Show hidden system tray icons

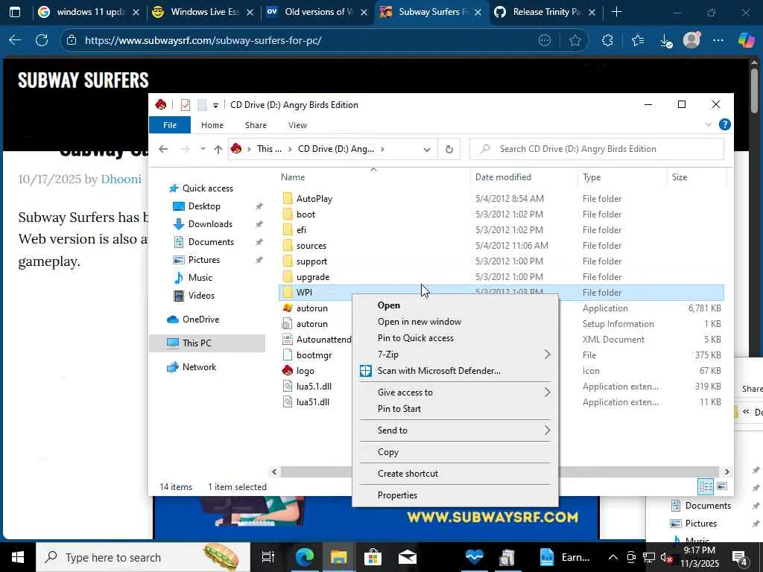click(613, 557)
